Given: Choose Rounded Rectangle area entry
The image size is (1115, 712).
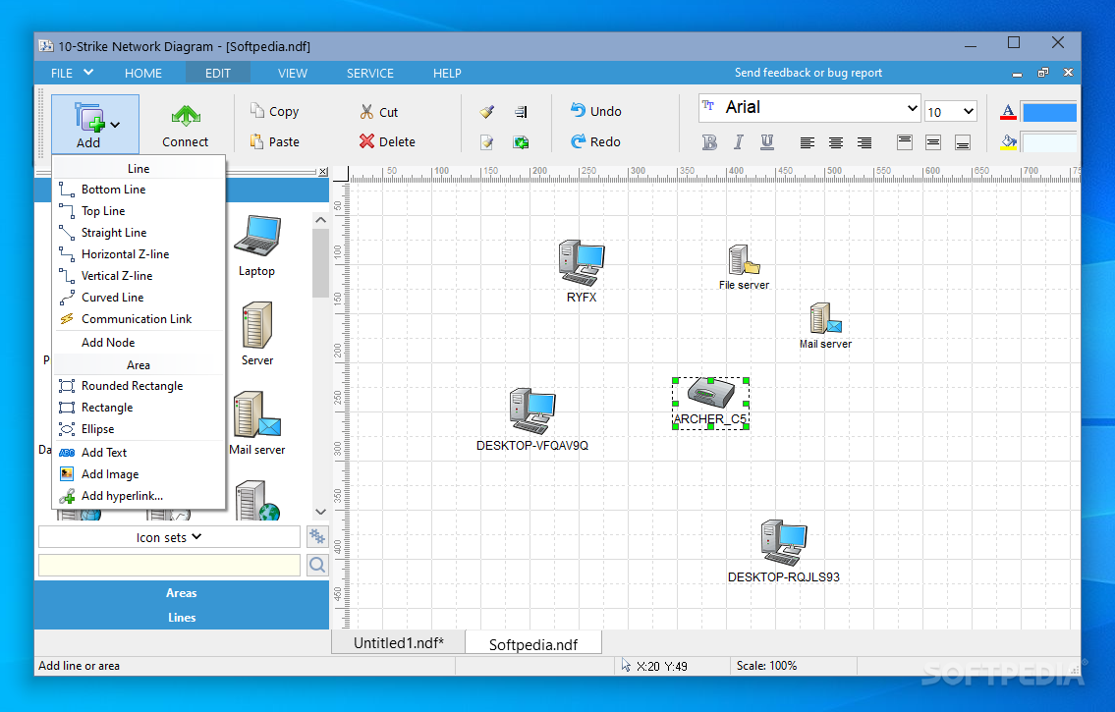Looking at the screenshot, I should point(139,386).
